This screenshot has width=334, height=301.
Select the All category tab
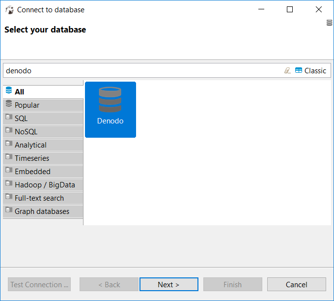coord(43,92)
